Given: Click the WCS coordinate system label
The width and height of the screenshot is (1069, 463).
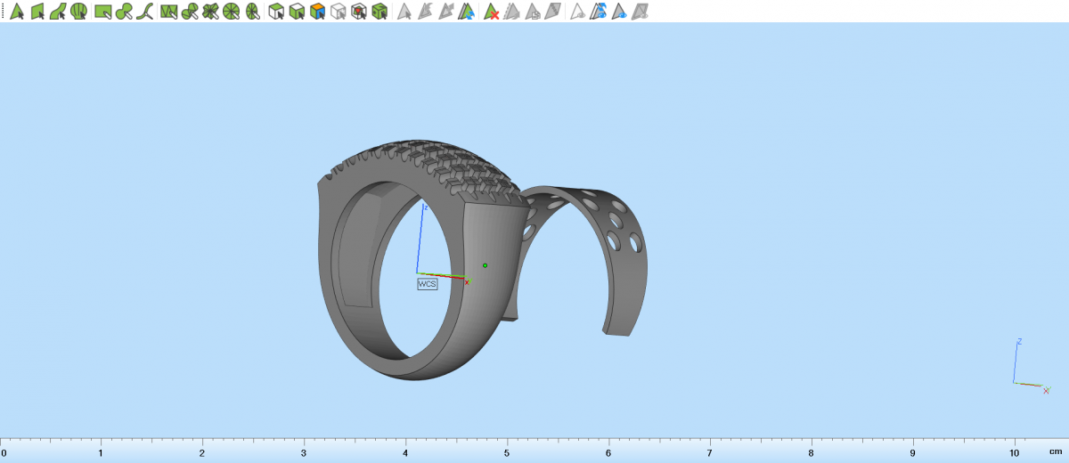Looking at the screenshot, I should click(428, 284).
